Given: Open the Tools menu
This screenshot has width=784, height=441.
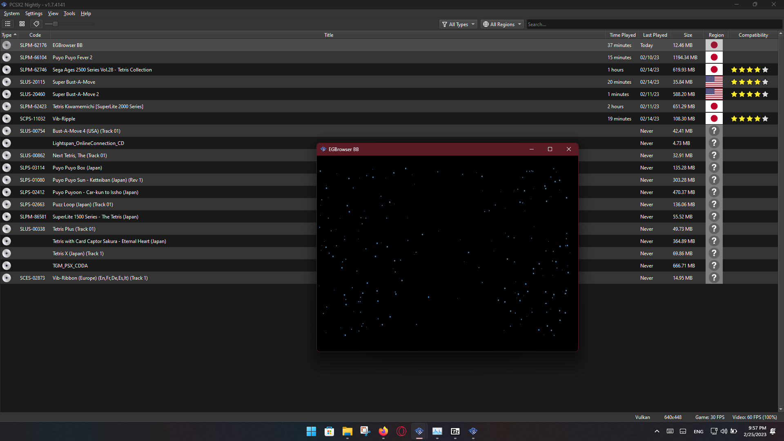Looking at the screenshot, I should pos(69,13).
